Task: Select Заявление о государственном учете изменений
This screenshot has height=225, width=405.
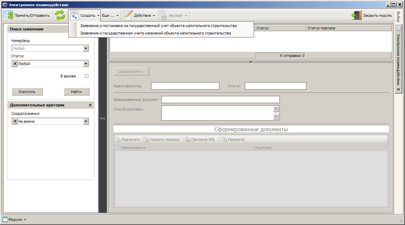Action: 155,33
